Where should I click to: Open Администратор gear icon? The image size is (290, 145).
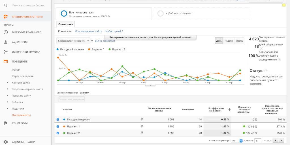tap(6, 142)
